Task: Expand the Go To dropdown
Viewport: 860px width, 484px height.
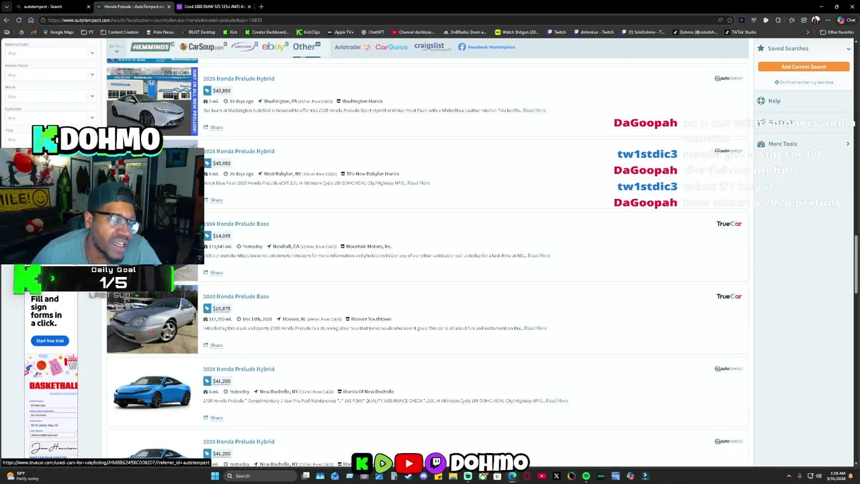Action: coord(116,48)
